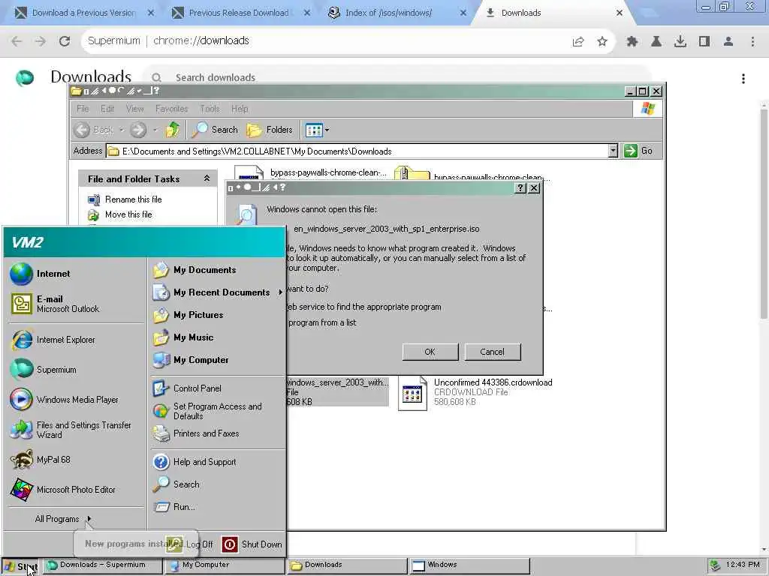The image size is (769, 576).
Task: Open Printers and Faxes
Action: pos(196,433)
